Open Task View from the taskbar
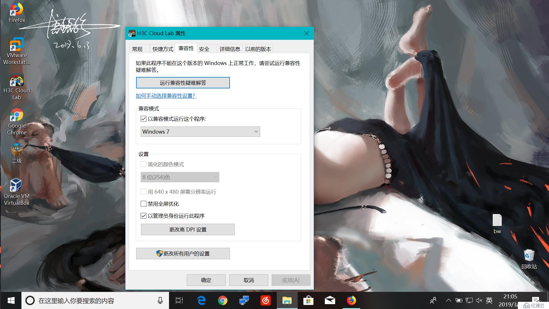Viewport: 549px width, 309px height. click(x=179, y=300)
